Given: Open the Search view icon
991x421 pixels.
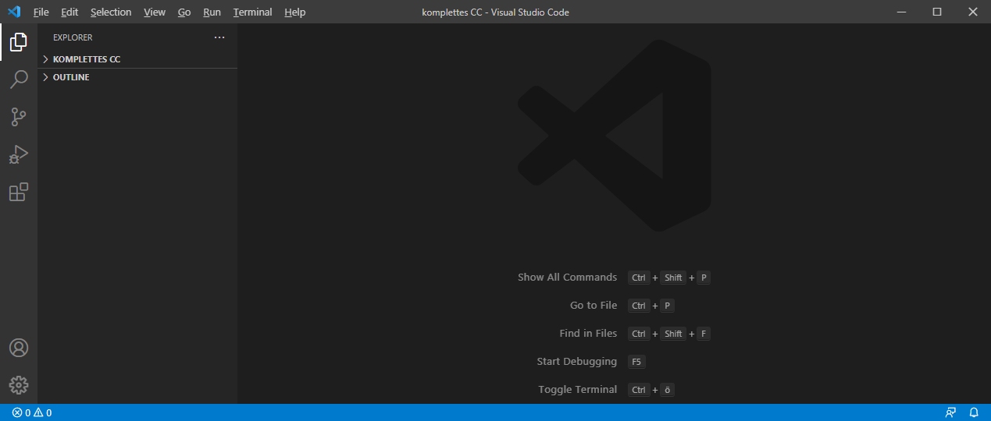Looking at the screenshot, I should [x=19, y=80].
